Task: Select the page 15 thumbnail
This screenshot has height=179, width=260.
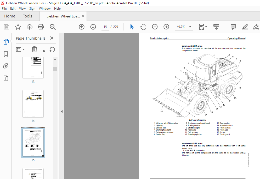Action: click(33, 143)
